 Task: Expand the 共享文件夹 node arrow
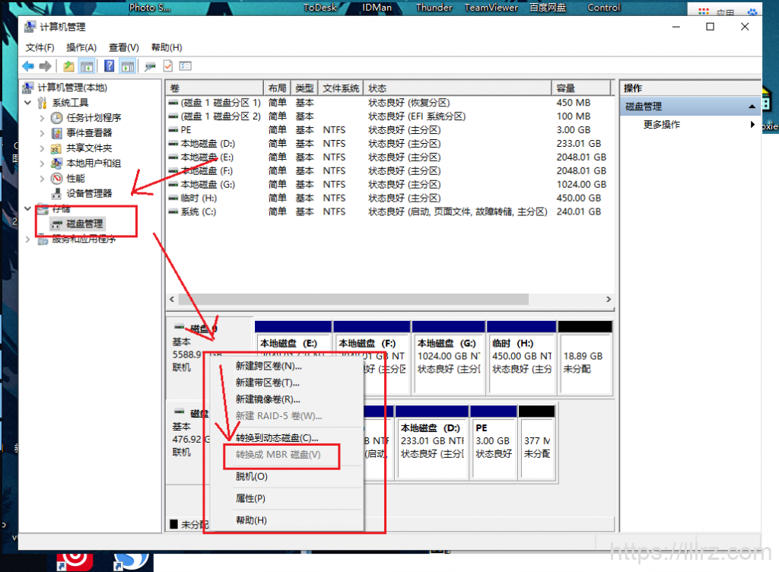pos(42,148)
